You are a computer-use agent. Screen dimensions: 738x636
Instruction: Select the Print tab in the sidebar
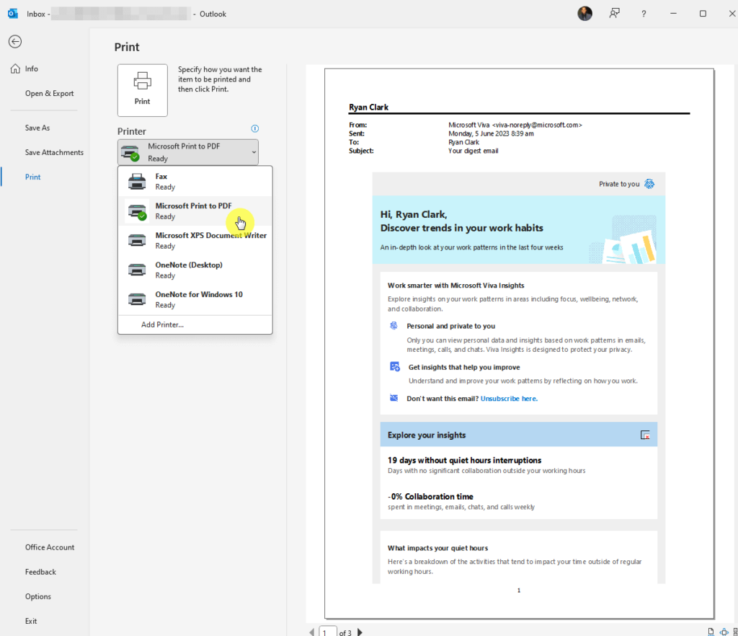32,177
